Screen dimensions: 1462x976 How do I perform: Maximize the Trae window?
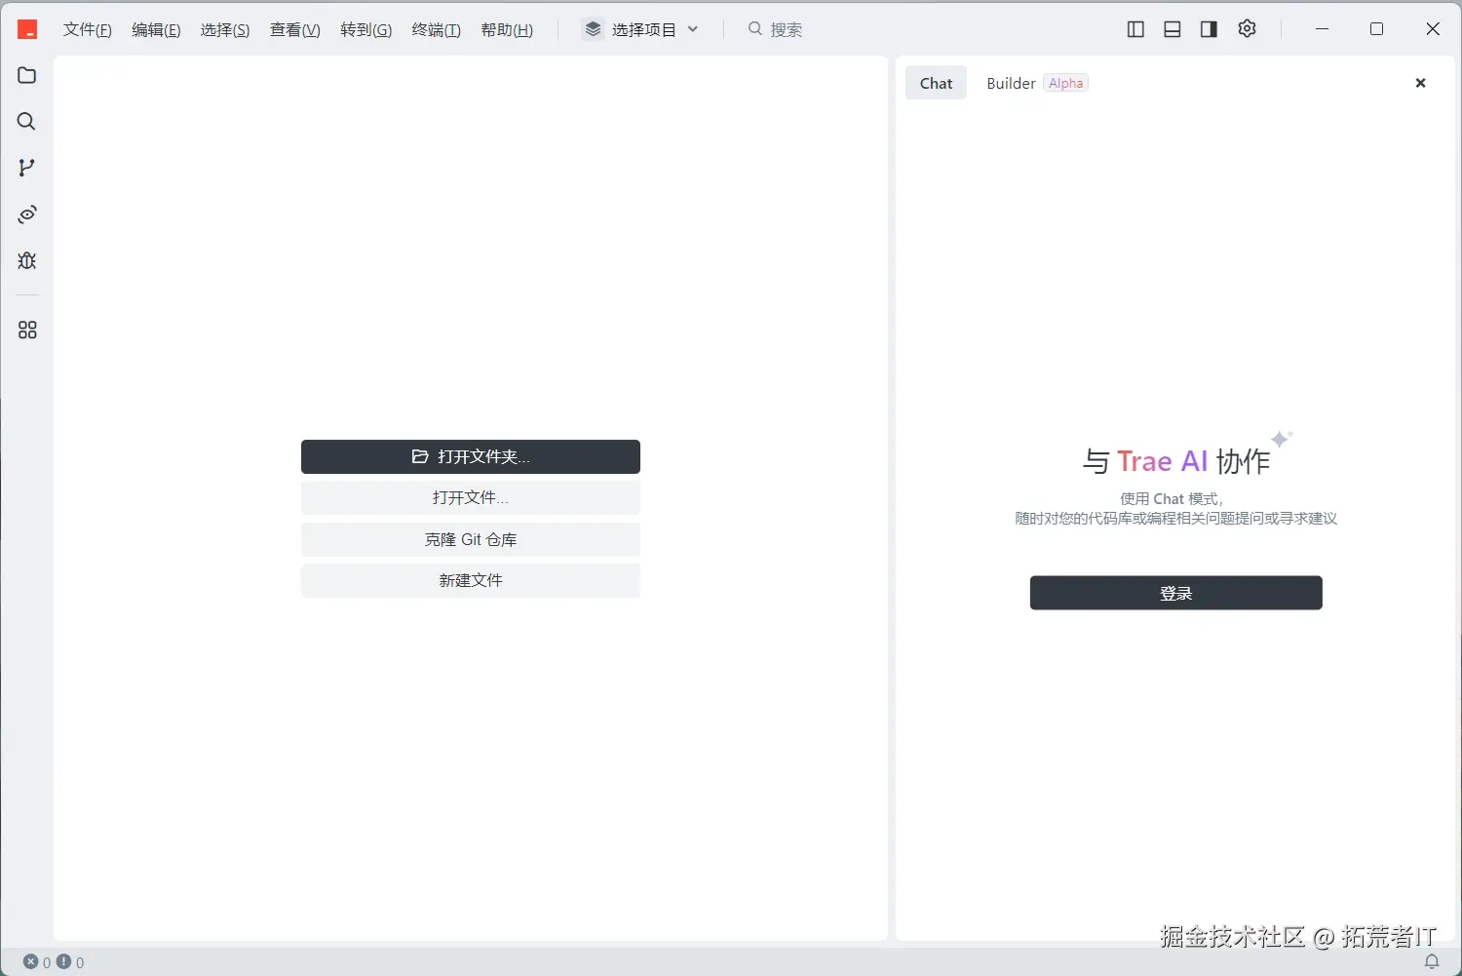point(1377,29)
